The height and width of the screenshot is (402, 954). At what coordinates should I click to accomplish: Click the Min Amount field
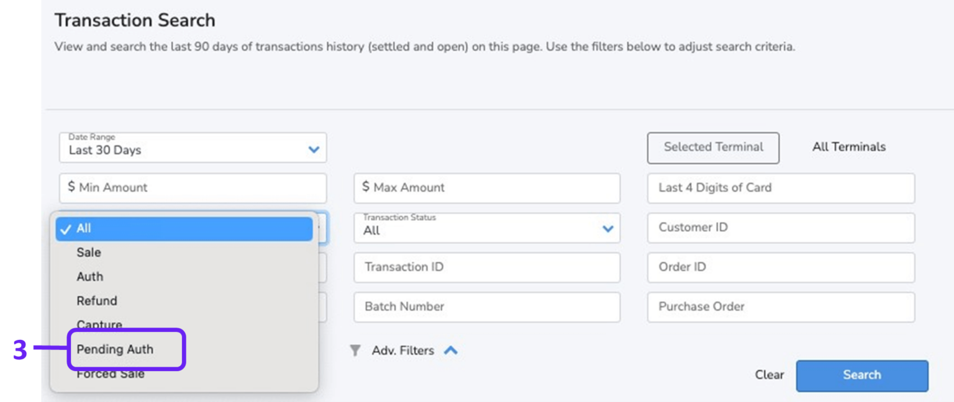click(193, 188)
